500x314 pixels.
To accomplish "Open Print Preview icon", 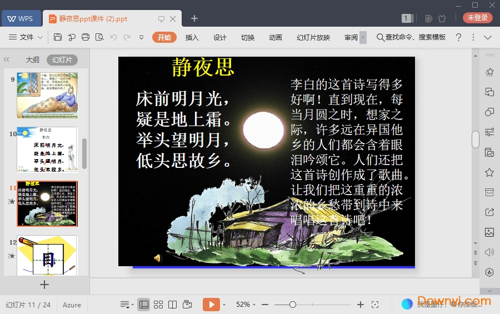I will click(x=99, y=37).
